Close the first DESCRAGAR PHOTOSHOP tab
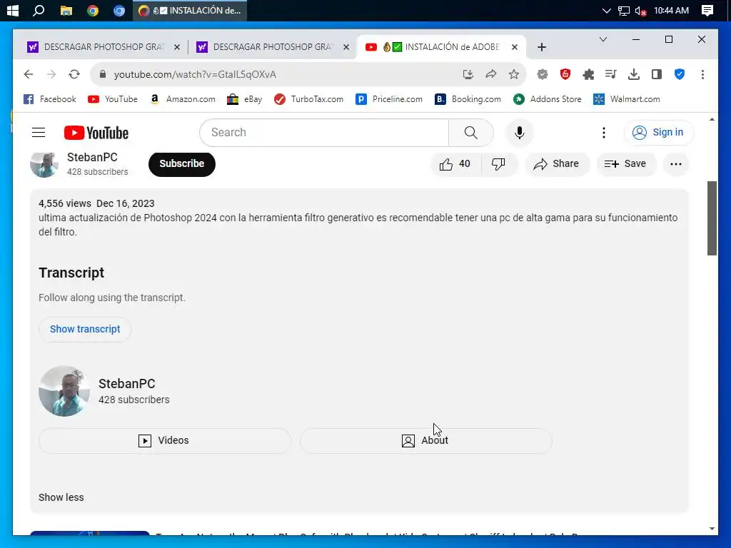This screenshot has width=731, height=548. 177,47
